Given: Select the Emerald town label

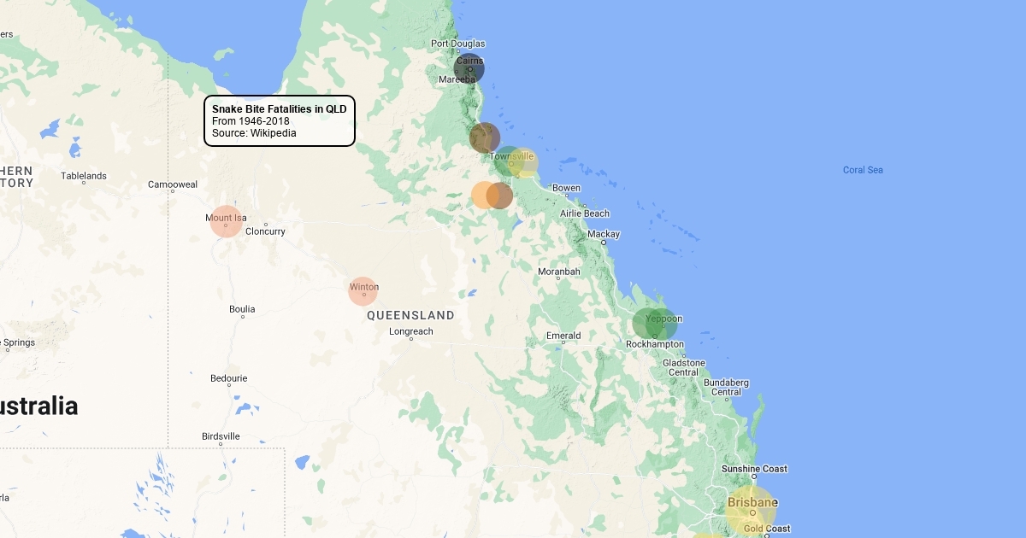Looking at the screenshot, I should 563,336.
